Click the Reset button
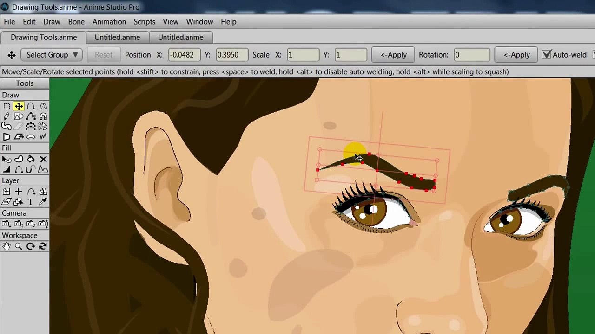The width and height of the screenshot is (595, 334). (103, 55)
